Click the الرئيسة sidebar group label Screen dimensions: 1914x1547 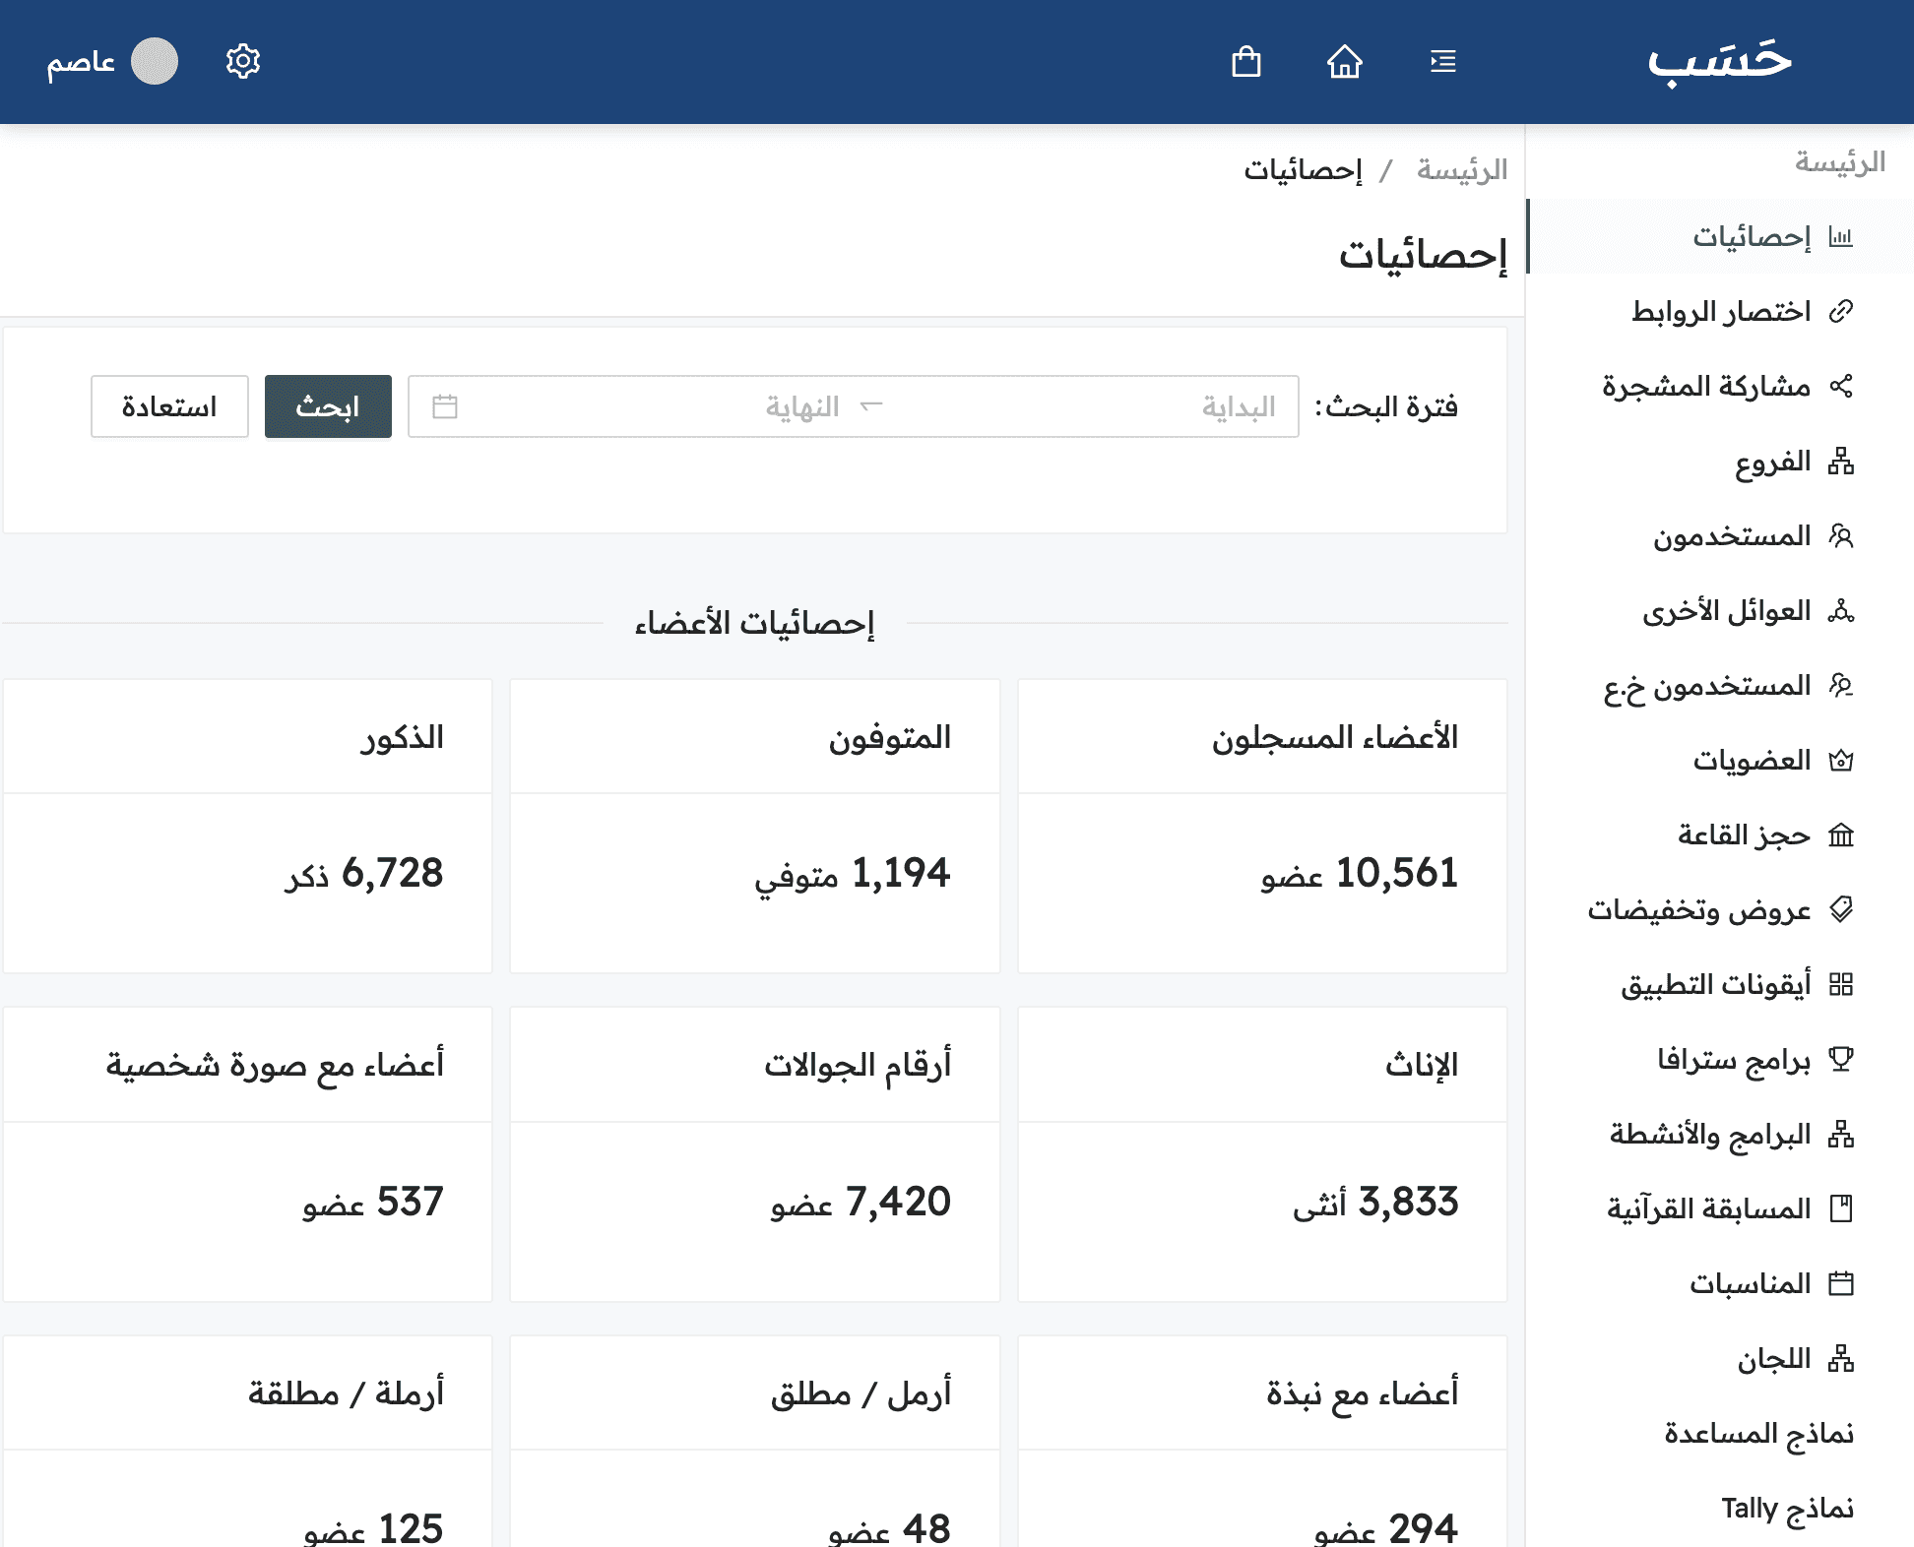tap(1840, 161)
